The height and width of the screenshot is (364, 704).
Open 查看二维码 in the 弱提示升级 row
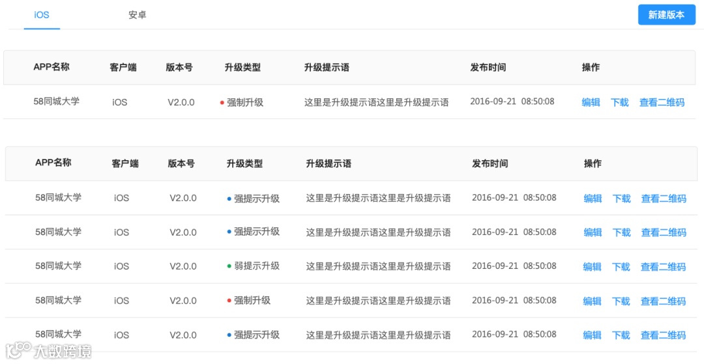click(x=663, y=267)
